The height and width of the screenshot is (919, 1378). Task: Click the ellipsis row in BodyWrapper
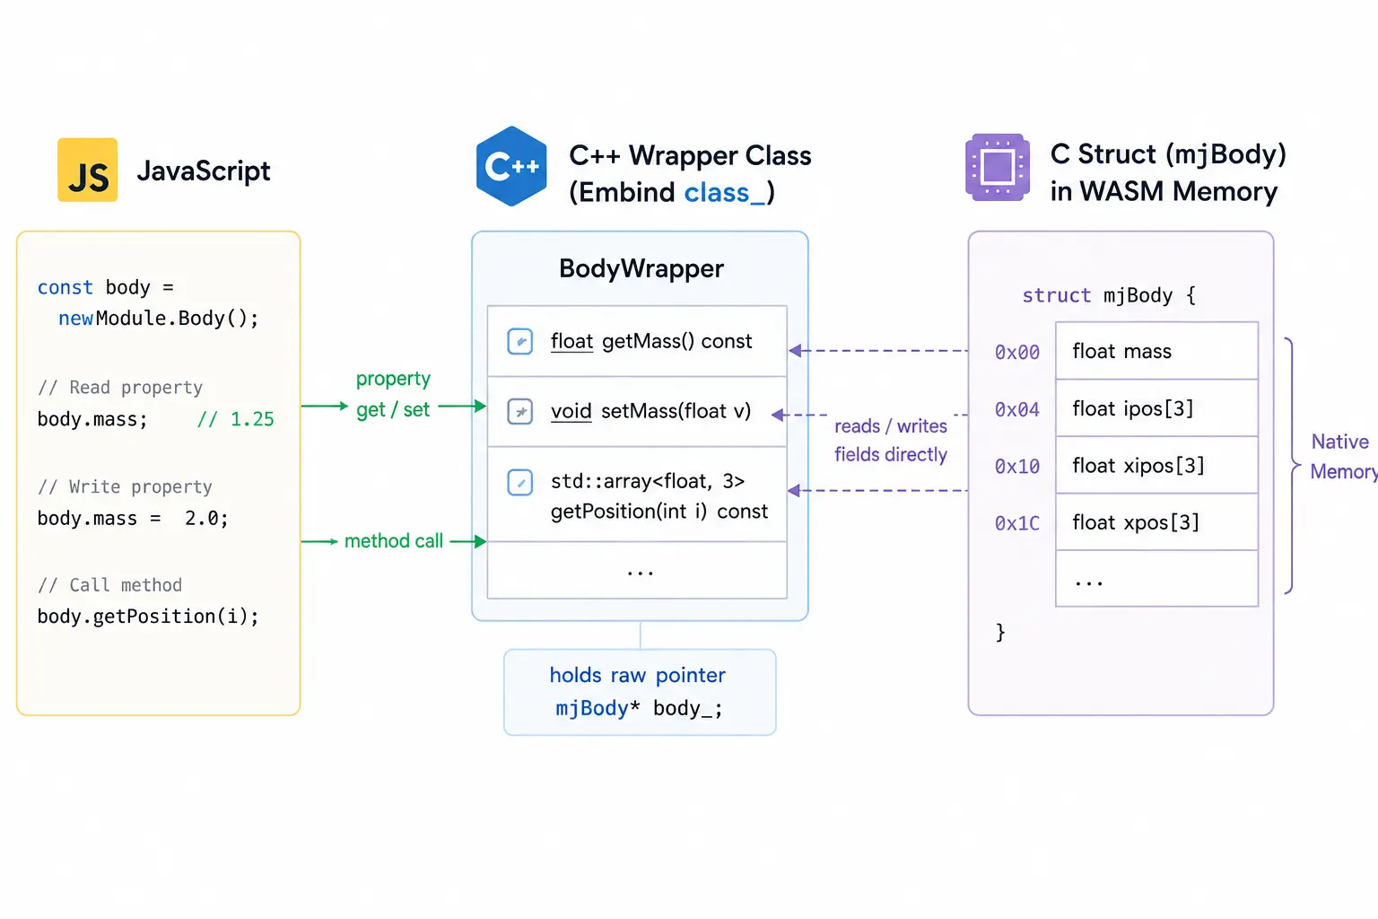(x=637, y=570)
